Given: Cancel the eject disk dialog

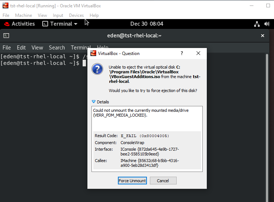Looking at the screenshot, I should click(163, 180).
